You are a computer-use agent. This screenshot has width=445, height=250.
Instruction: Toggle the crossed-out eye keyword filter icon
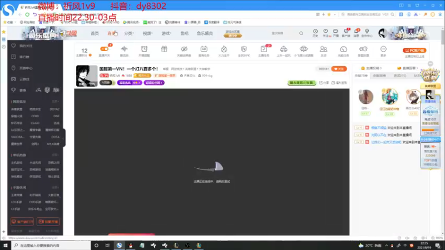(x=184, y=49)
